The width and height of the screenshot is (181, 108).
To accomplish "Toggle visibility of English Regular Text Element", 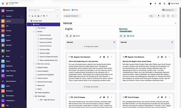I will [104, 57].
